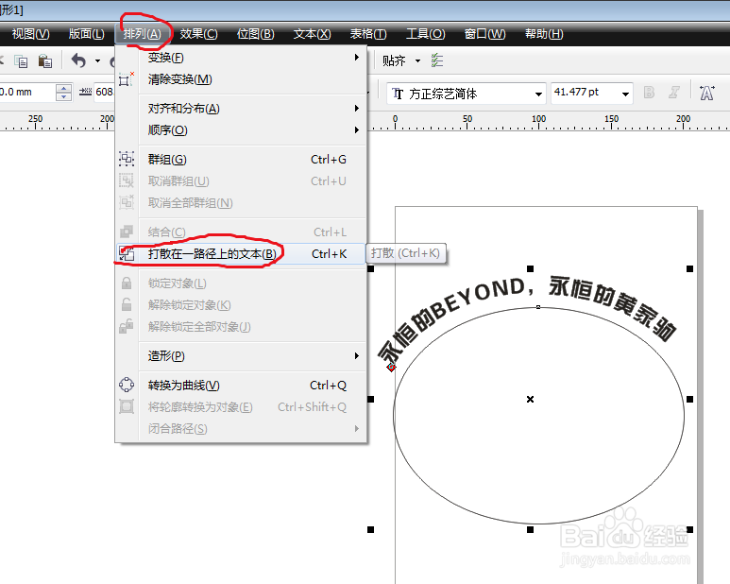Open the 贴齐 snap dropdown
The height and width of the screenshot is (584, 730).
[417, 61]
